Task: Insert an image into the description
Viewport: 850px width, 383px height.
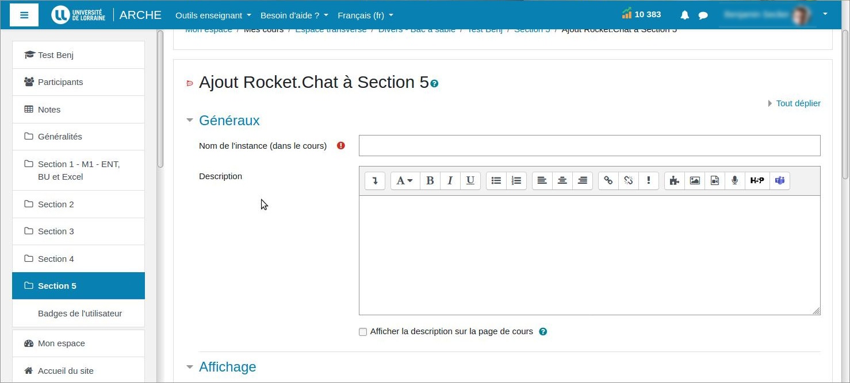Action: tap(695, 181)
